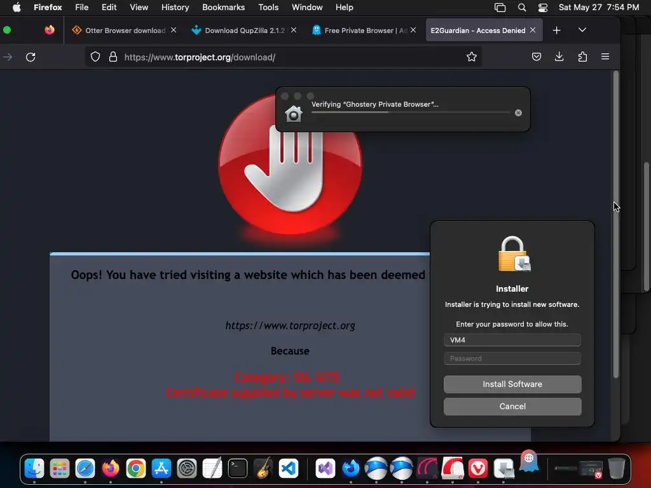The image size is (651, 488).
Task: Click the Installer app icon in the dock
Action: [x=504, y=468]
